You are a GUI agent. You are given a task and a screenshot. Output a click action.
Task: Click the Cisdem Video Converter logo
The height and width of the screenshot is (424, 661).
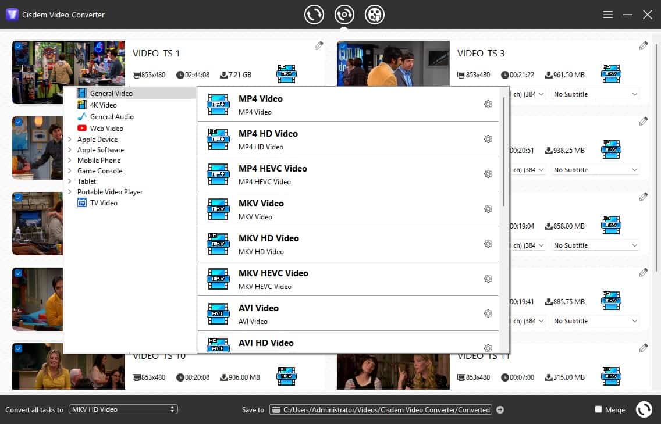coord(12,15)
